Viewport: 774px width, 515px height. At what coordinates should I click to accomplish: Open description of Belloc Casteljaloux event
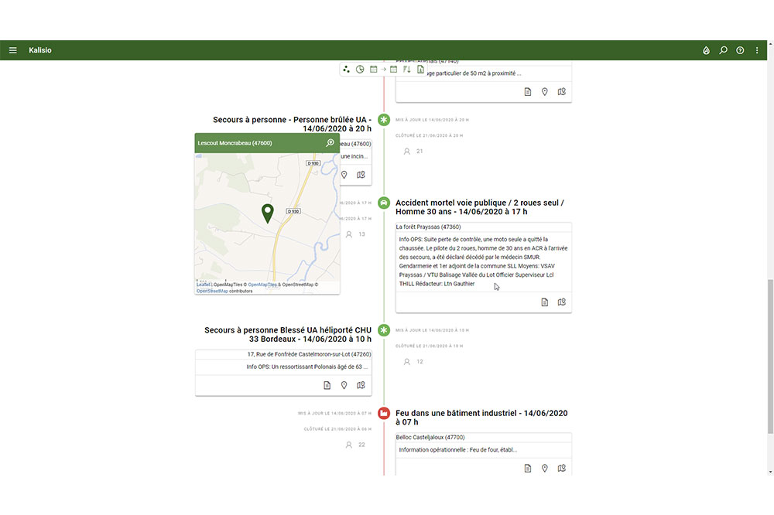[x=528, y=468]
